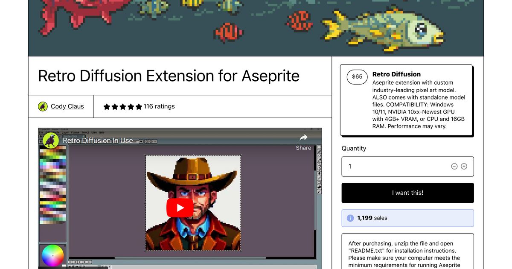Pick a color from the color wheel
Viewport: 512px width, 269px height.
coord(52,255)
